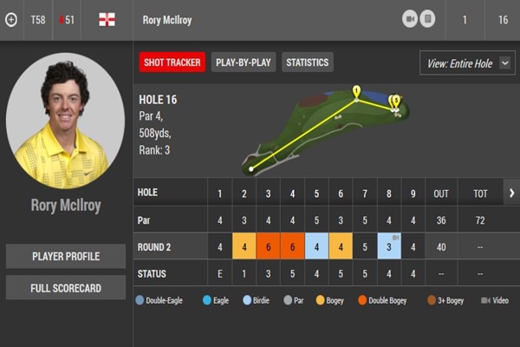View the Full Scorecard
This screenshot has height=347, width=520.
point(66,287)
